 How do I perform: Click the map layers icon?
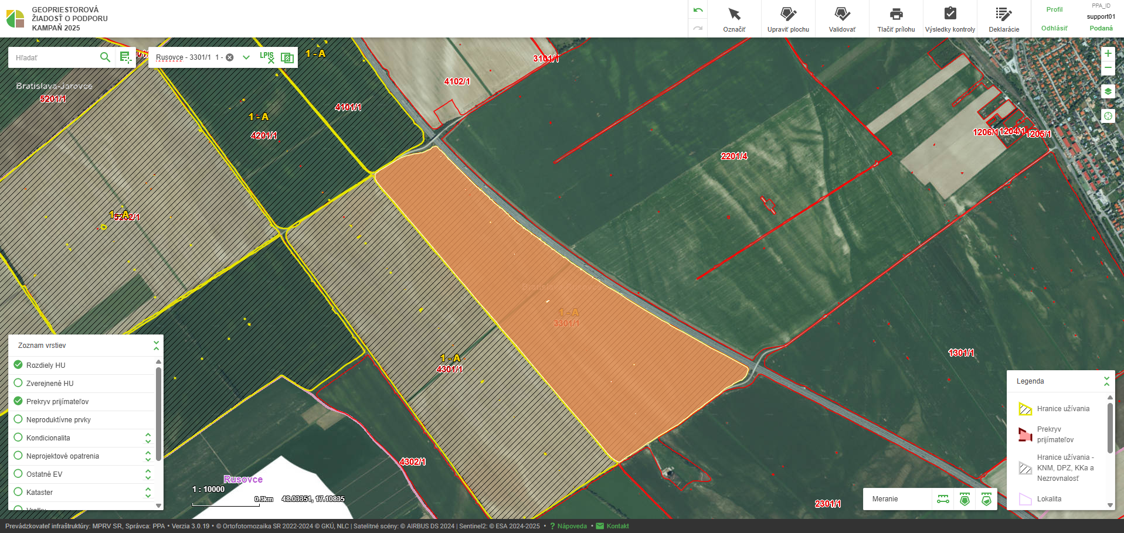point(1108,91)
